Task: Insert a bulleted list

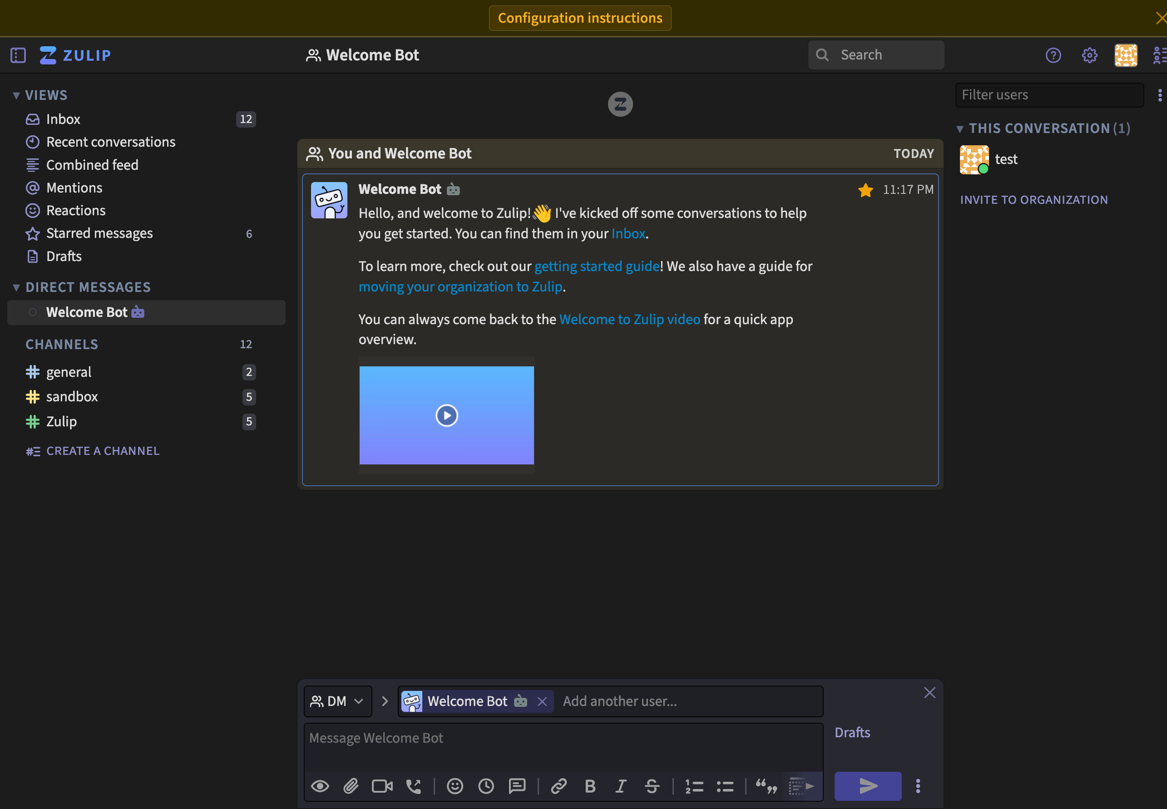Action: pyautogui.click(x=725, y=786)
